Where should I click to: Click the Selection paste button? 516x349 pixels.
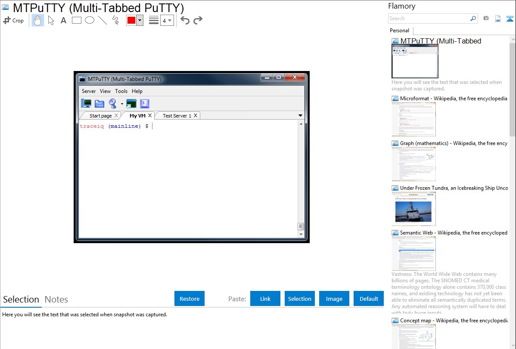click(300, 299)
